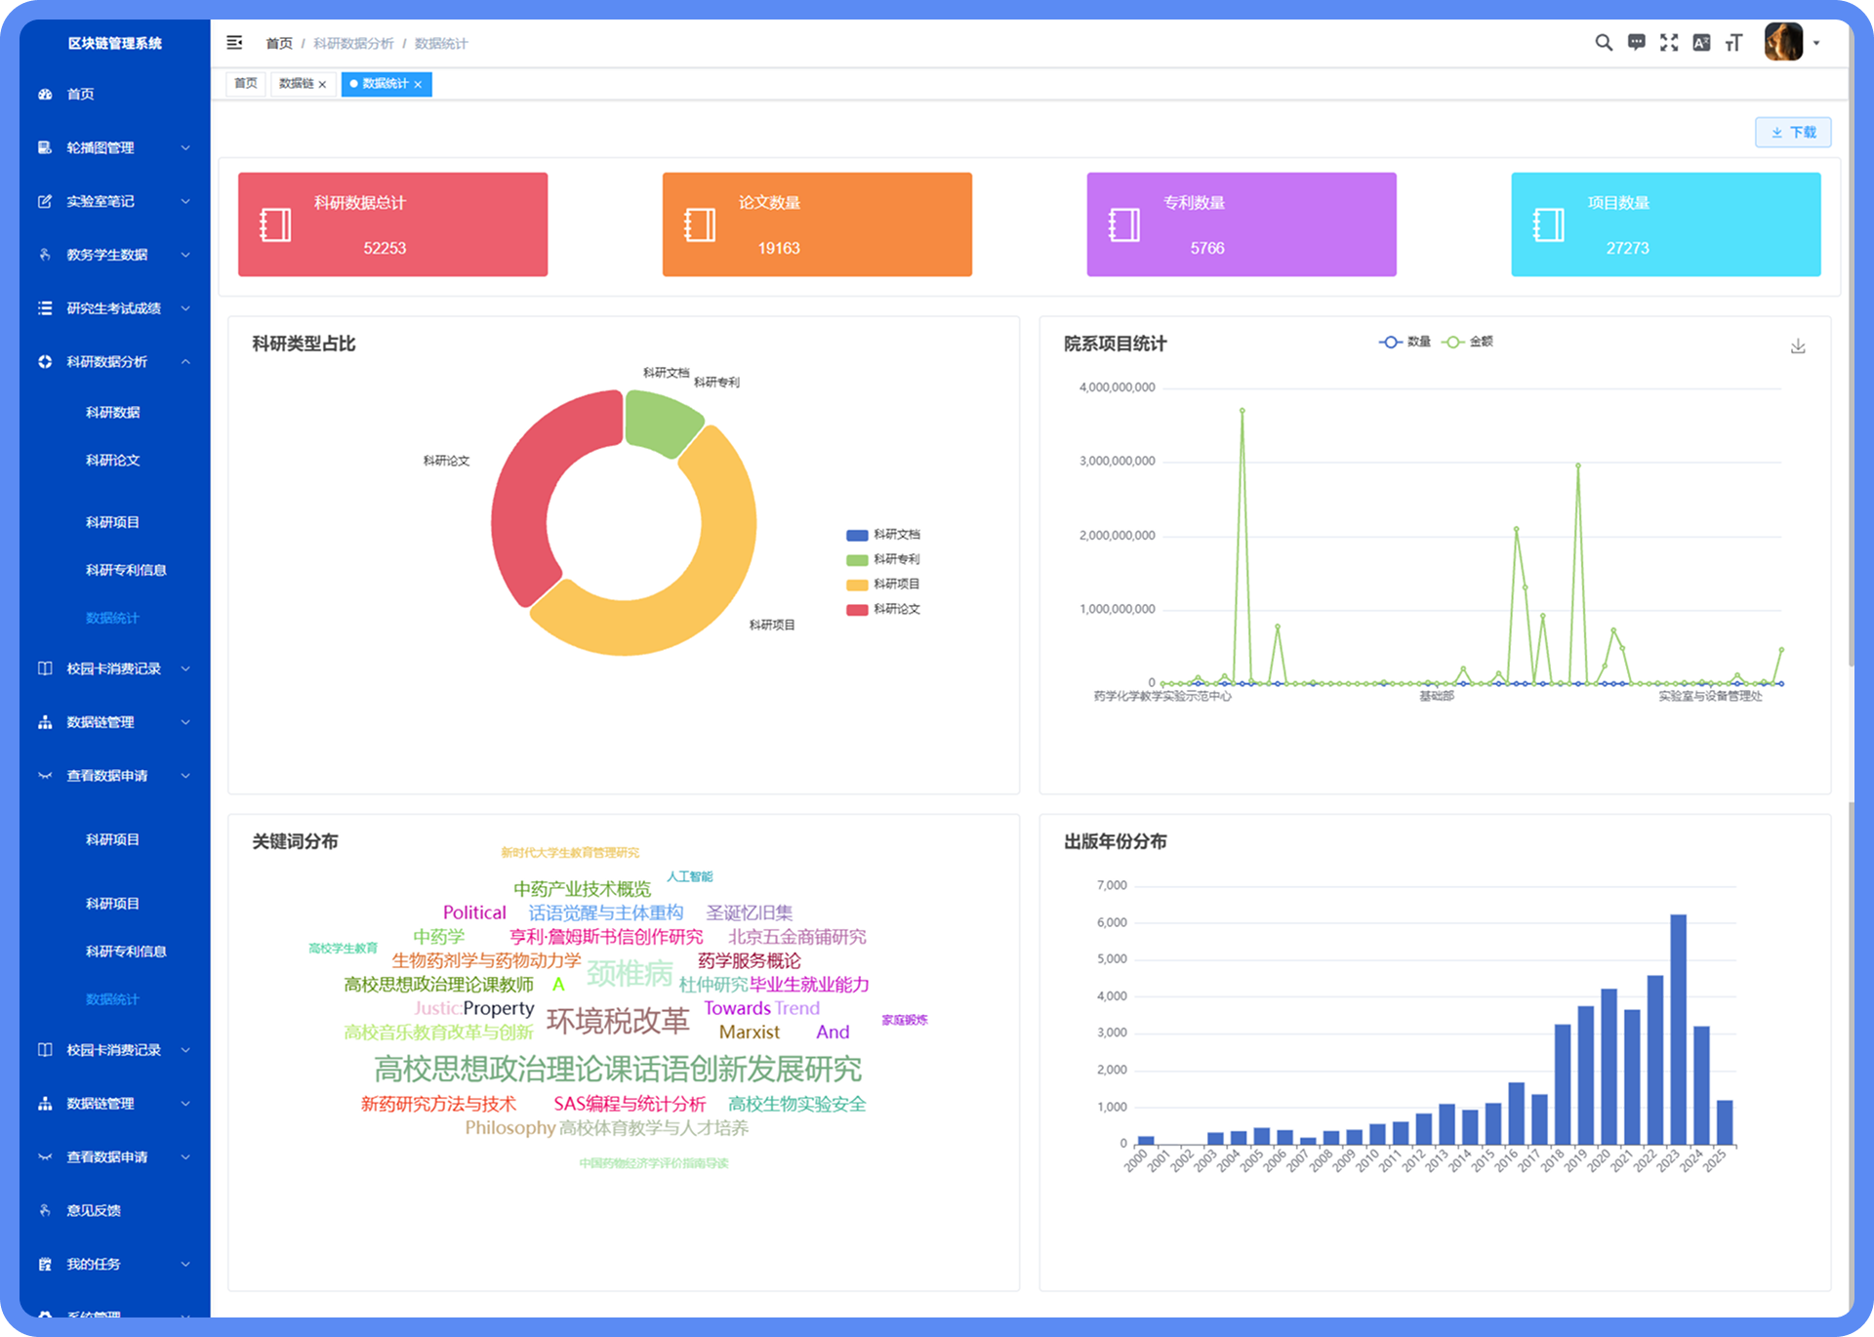The height and width of the screenshot is (1337, 1874).
Task: Click the 科研文档 blue legend color swatch
Action: 857,535
